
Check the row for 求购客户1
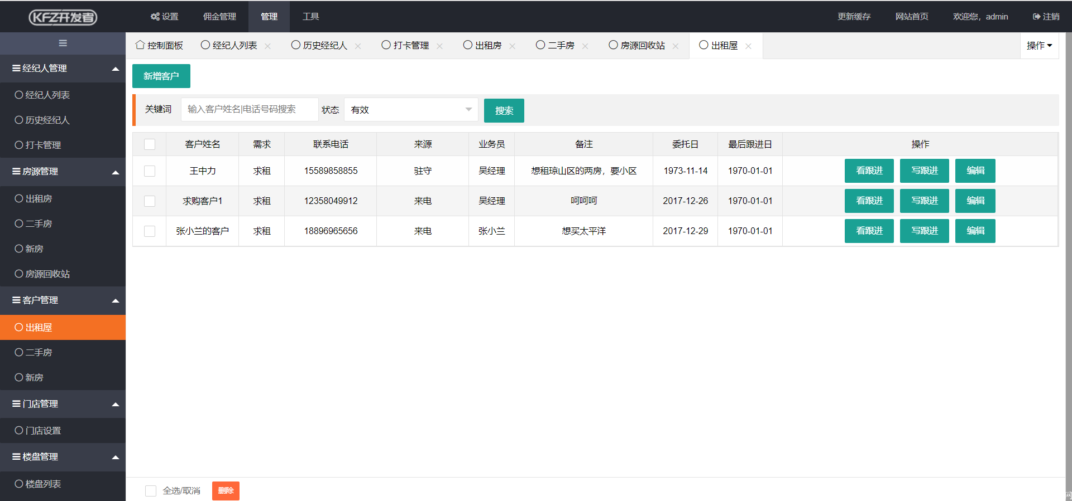coord(150,201)
